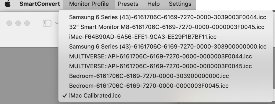Open the SmartConvert app menu
This screenshot has height=104, width=275.
40,4
